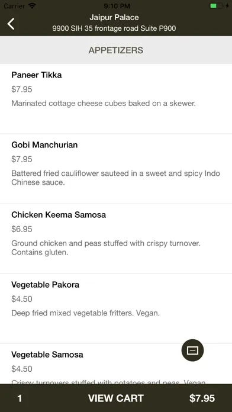The image size is (232, 412).
Task: Tap the restaurant address line
Action: pyautogui.click(x=114, y=28)
